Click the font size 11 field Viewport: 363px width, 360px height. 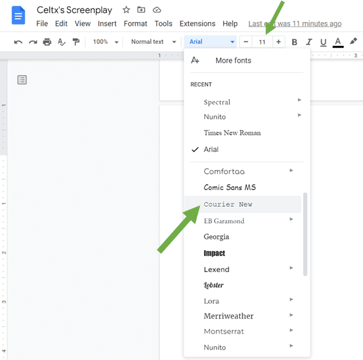click(x=262, y=42)
